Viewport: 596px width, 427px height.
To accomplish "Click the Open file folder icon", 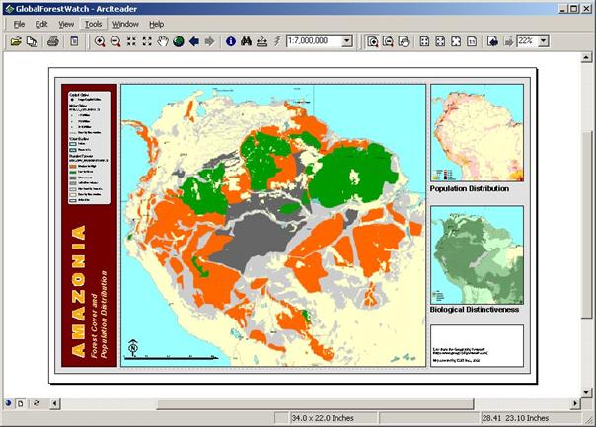I will click(x=14, y=41).
